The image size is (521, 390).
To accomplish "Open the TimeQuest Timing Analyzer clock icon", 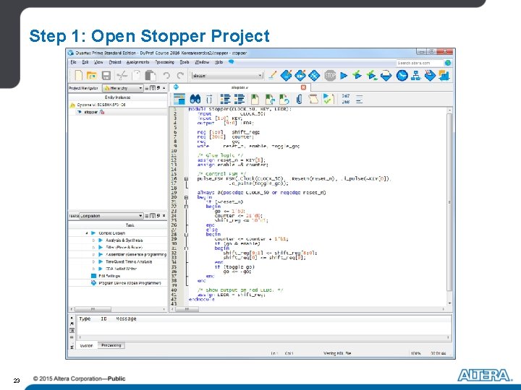I will (x=402, y=76).
